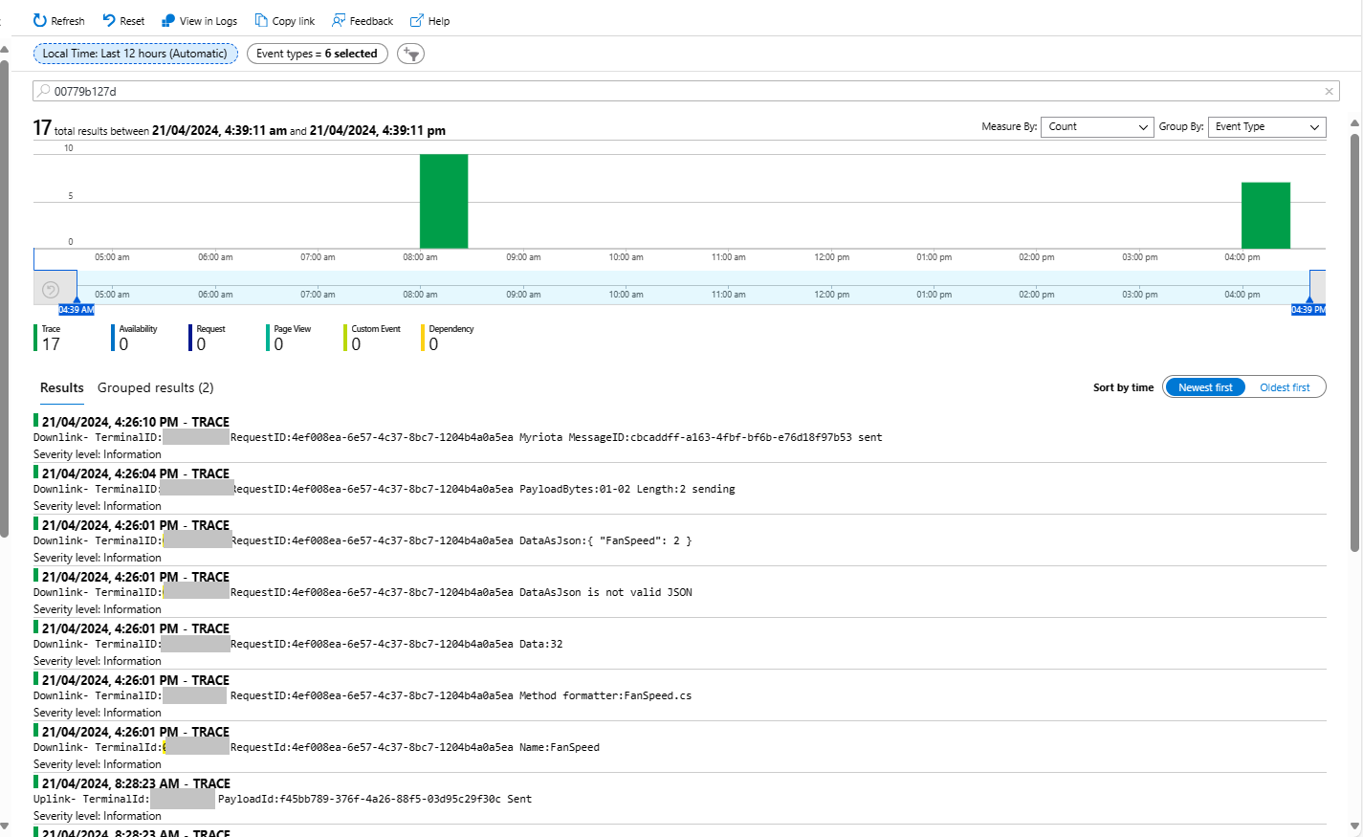The height and width of the screenshot is (837, 1363).
Task: Click the Reset undo icon
Action: [109, 21]
